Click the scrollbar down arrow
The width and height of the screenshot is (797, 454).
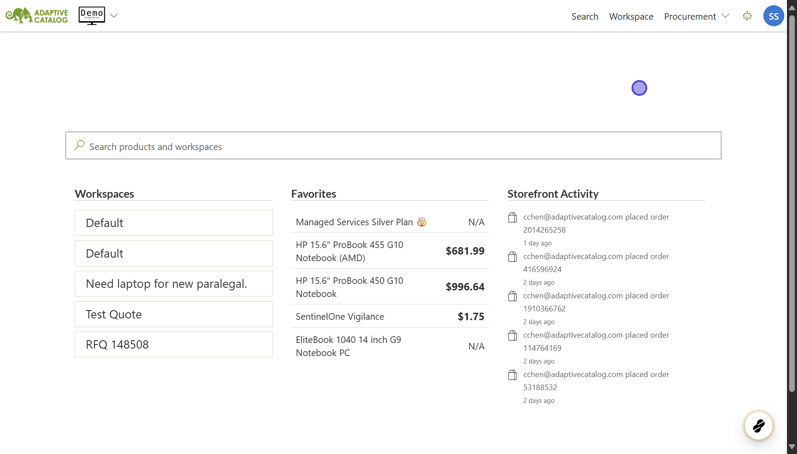click(792, 447)
